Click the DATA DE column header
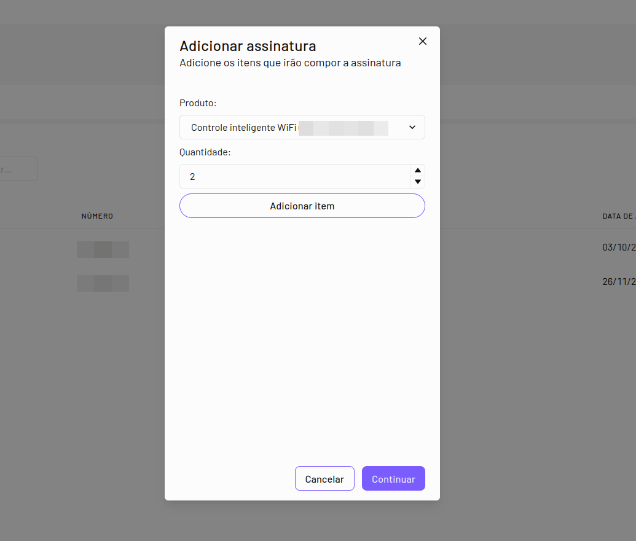 click(x=619, y=216)
